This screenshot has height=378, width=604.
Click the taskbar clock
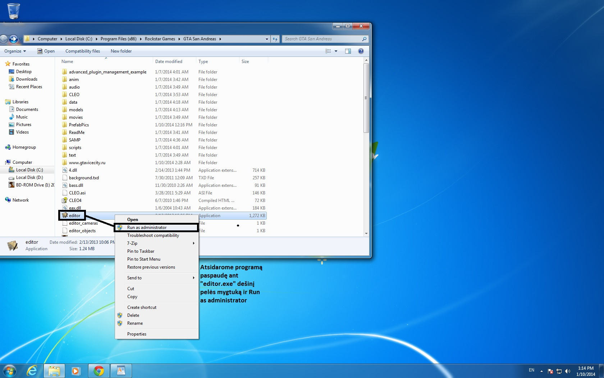[x=586, y=371]
